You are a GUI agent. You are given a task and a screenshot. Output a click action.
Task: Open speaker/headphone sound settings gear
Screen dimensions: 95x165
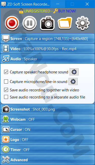point(74,72)
